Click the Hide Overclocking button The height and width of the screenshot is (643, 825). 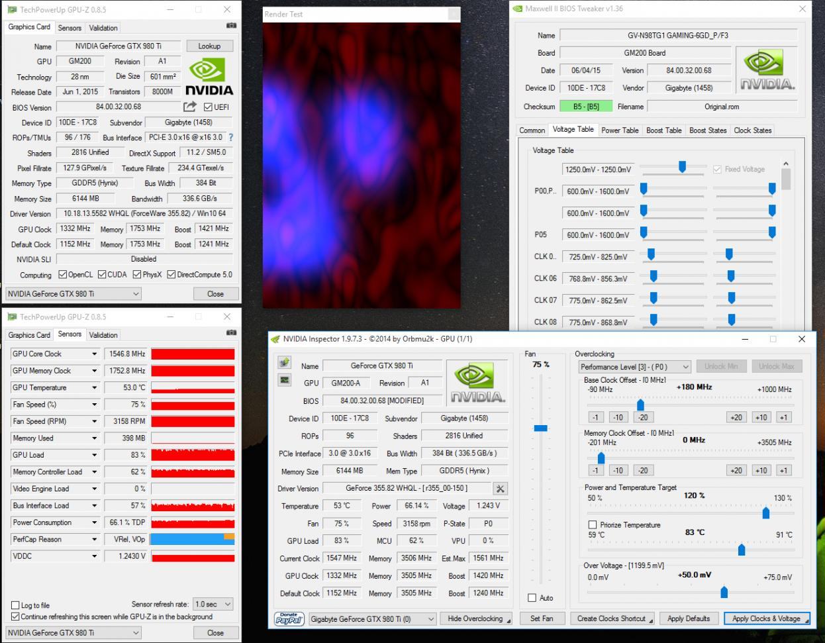tap(477, 618)
